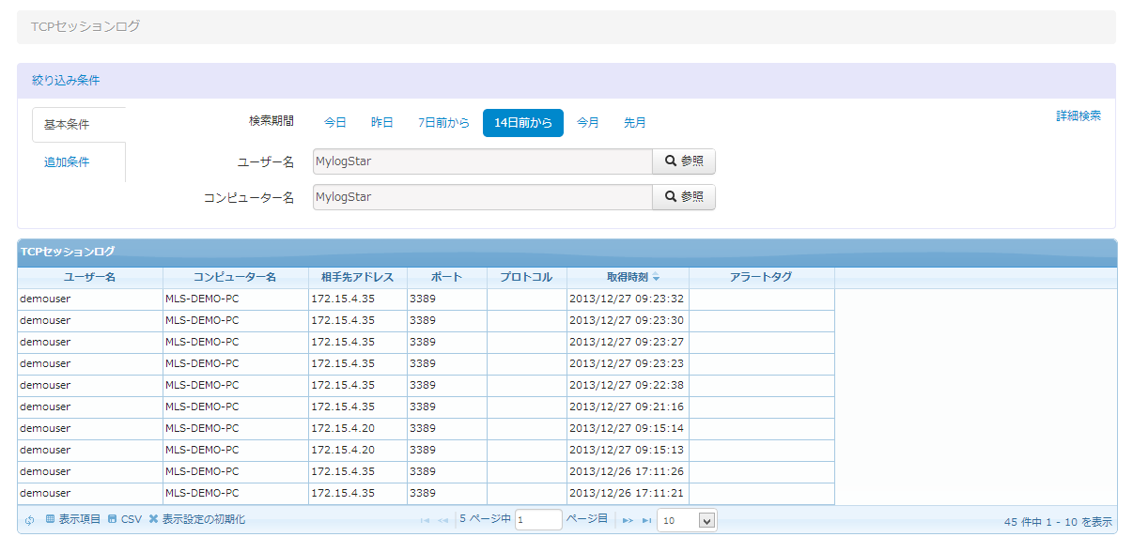The width and height of the screenshot is (1133, 537).
Task: Select the row timestamped 2013/12/27 09:23:30
Action: point(427,321)
